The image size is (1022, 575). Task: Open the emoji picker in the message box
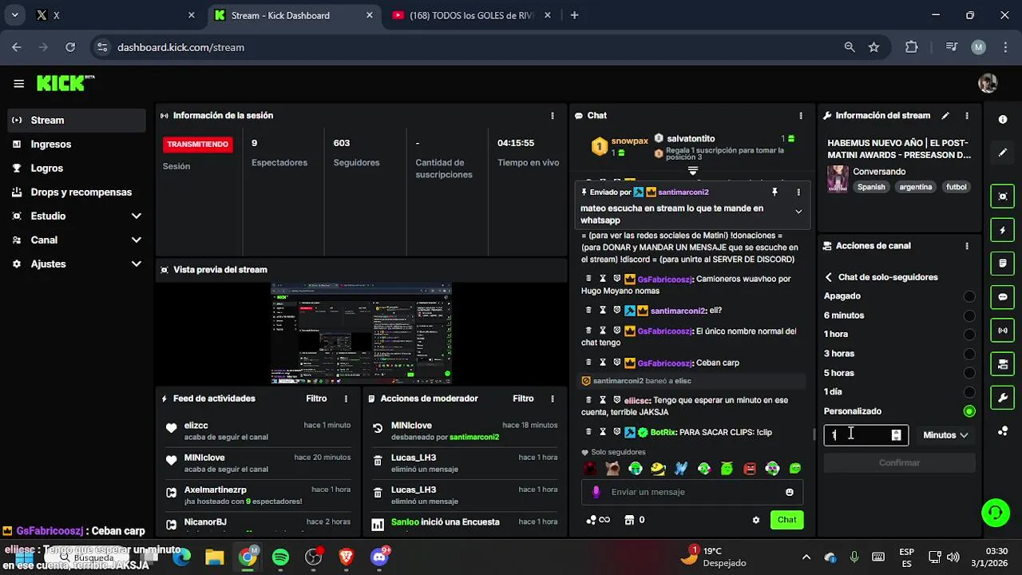[790, 493]
